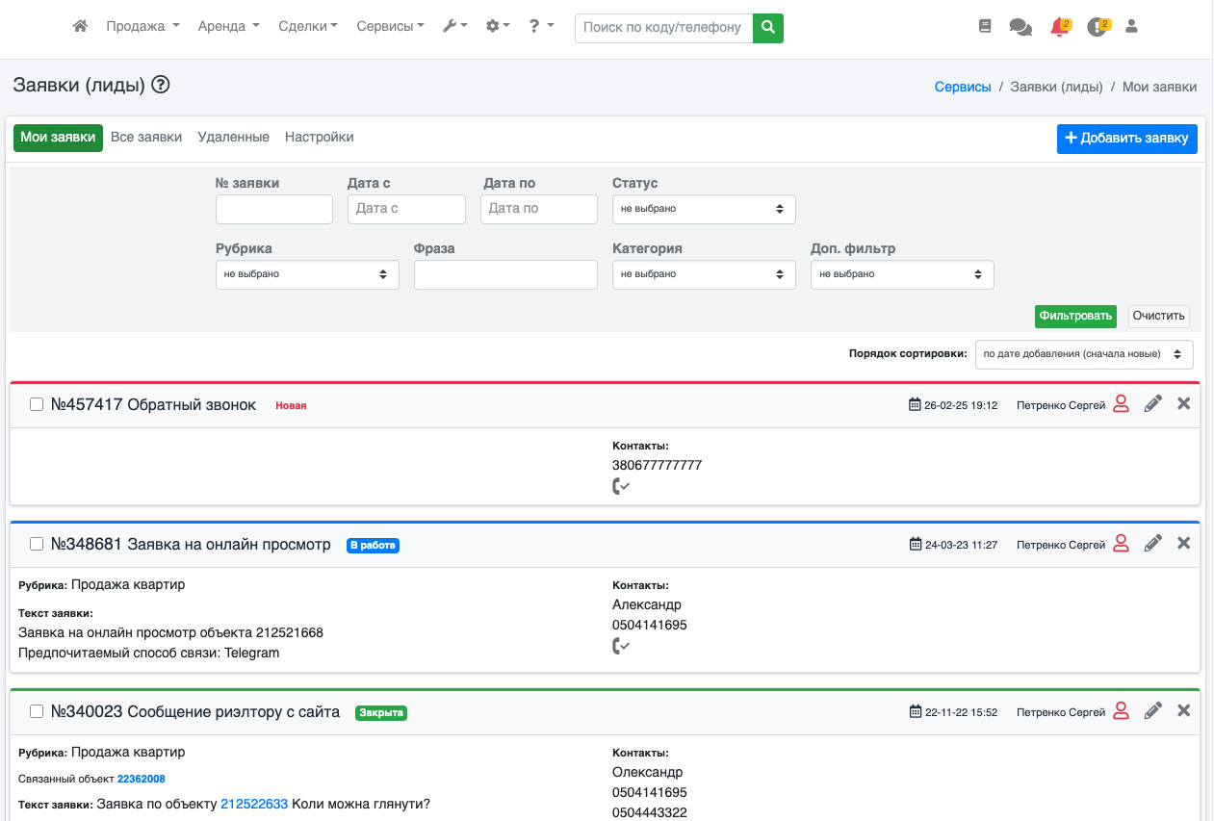
Task: Tick checkbox for request №348681
Action: click(x=37, y=545)
